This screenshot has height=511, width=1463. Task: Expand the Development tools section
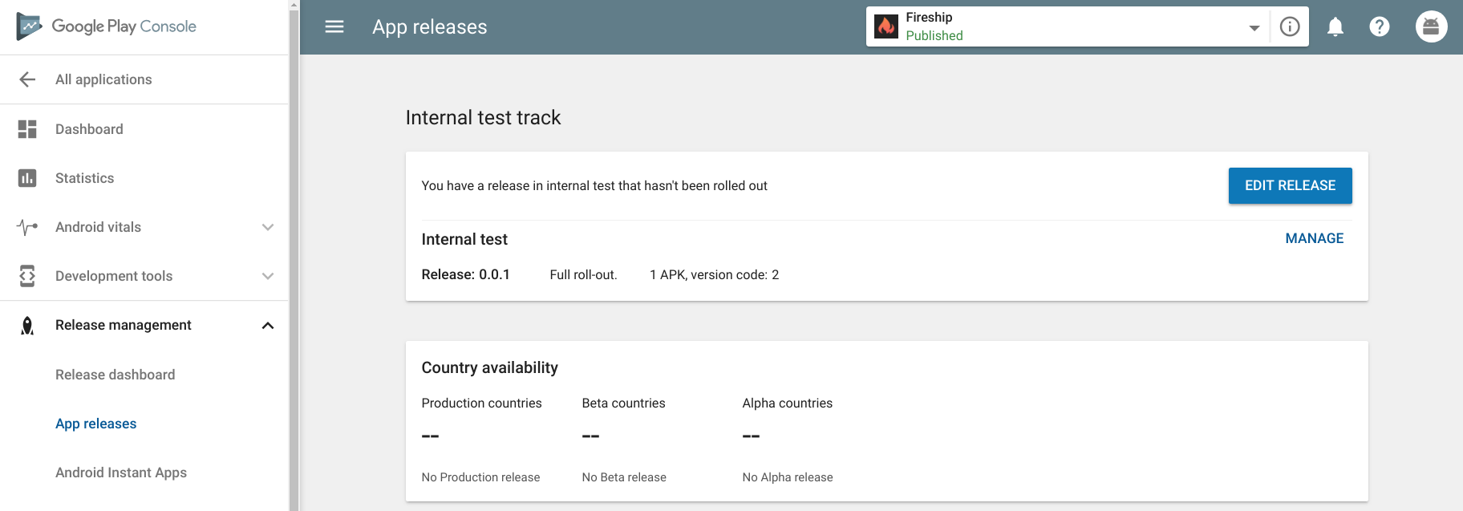[268, 276]
